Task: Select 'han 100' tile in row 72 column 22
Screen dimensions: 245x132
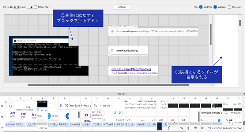Action: (238, 106)
